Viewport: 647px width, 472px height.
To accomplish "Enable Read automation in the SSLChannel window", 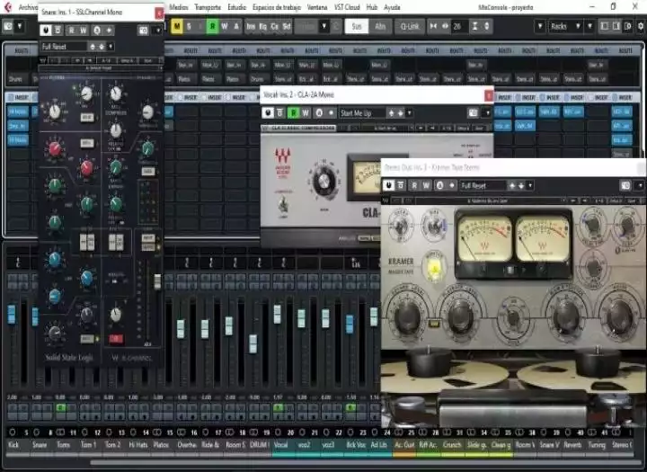I will pyautogui.click(x=72, y=31).
